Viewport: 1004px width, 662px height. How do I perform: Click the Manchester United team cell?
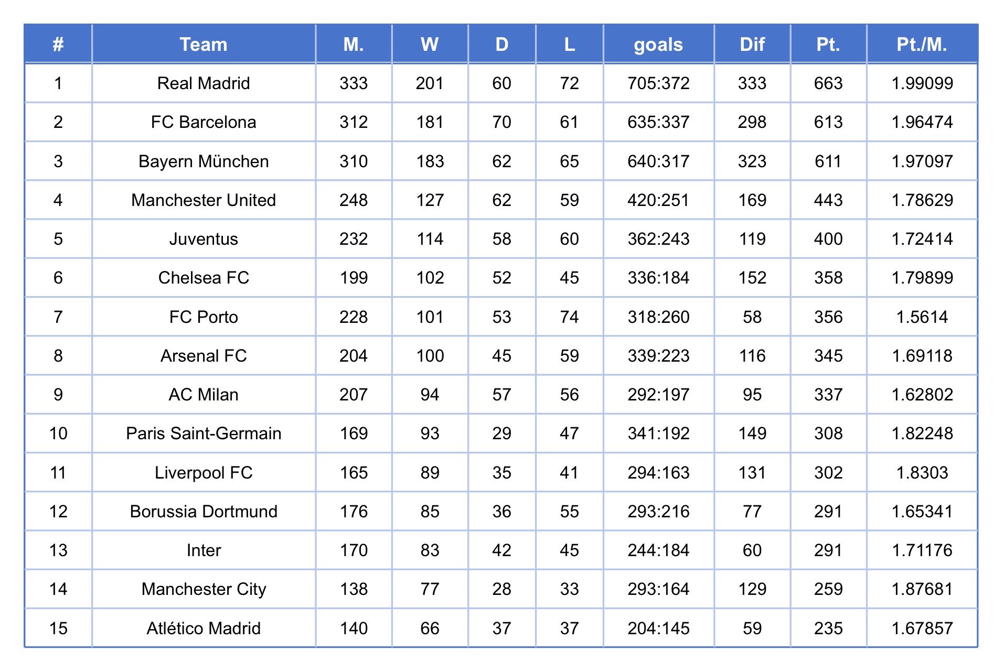(204, 200)
